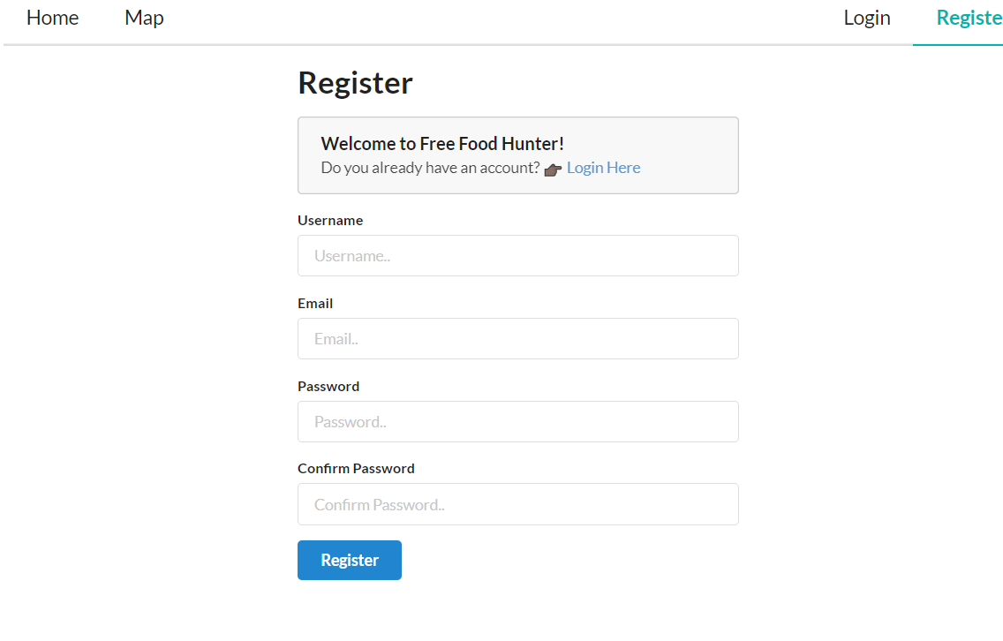Click the pointing hand emoji icon
This screenshot has height=641, width=1003.
pyautogui.click(x=553, y=170)
